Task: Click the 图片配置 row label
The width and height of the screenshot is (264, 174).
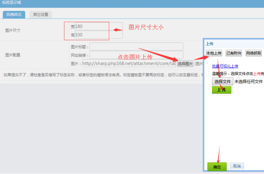Action: (13, 55)
